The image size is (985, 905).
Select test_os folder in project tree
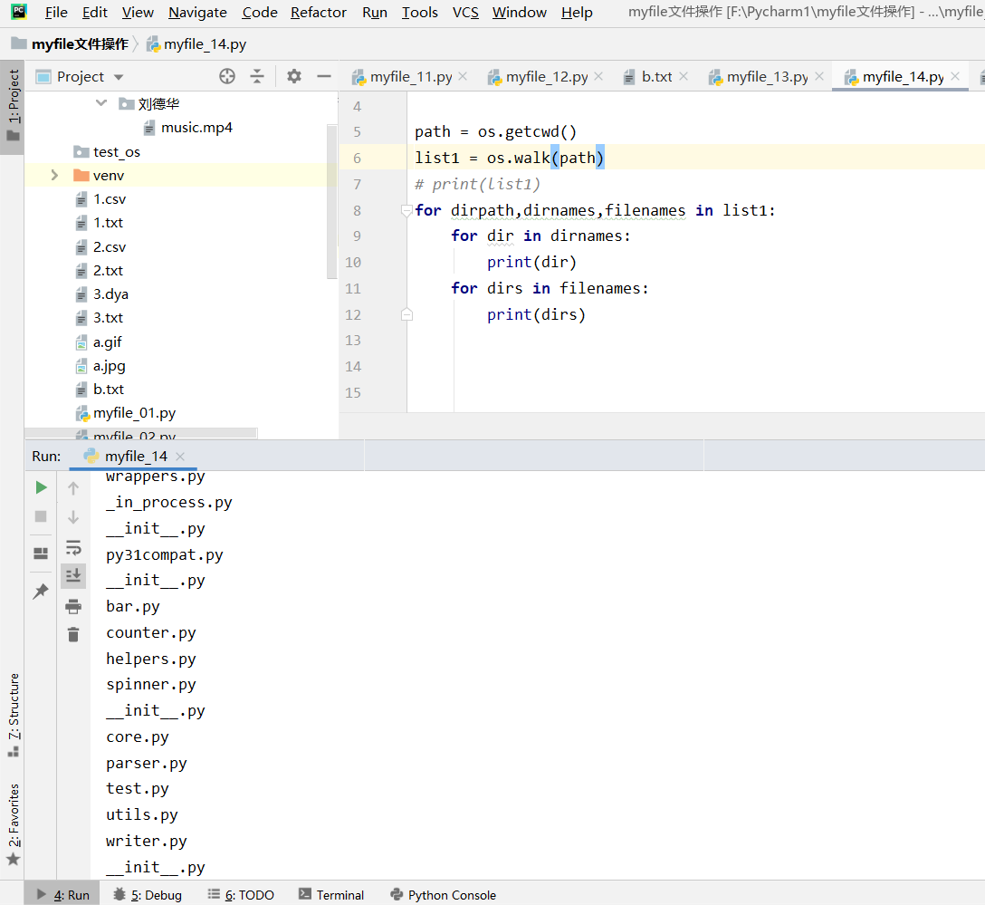[107, 151]
